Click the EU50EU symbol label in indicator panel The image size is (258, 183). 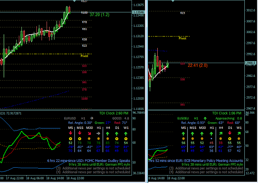[183, 118]
